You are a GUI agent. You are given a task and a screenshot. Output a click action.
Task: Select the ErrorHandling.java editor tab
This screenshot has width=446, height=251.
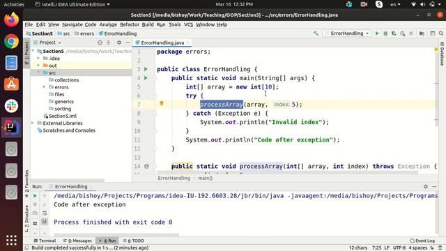(x=162, y=43)
